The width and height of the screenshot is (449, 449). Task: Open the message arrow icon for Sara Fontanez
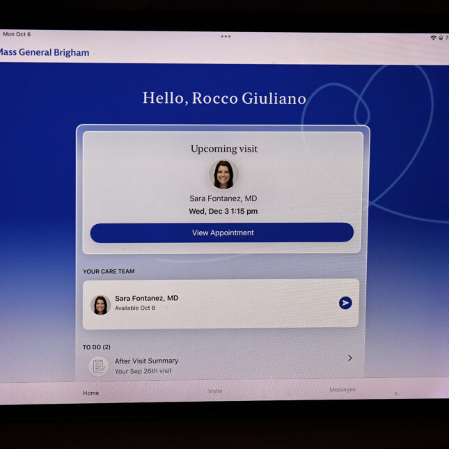click(x=345, y=303)
